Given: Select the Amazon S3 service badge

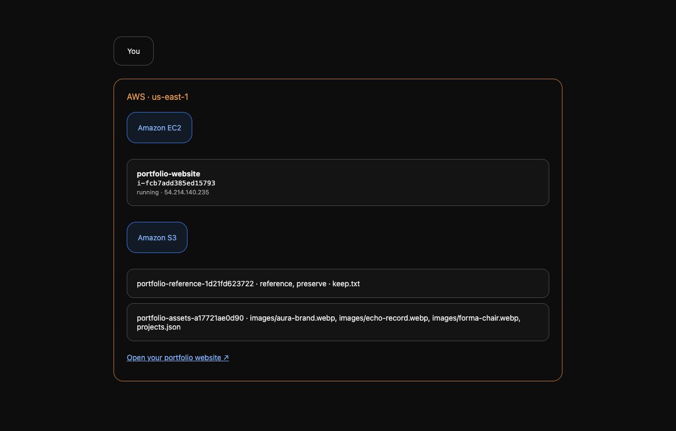Looking at the screenshot, I should 157,237.
